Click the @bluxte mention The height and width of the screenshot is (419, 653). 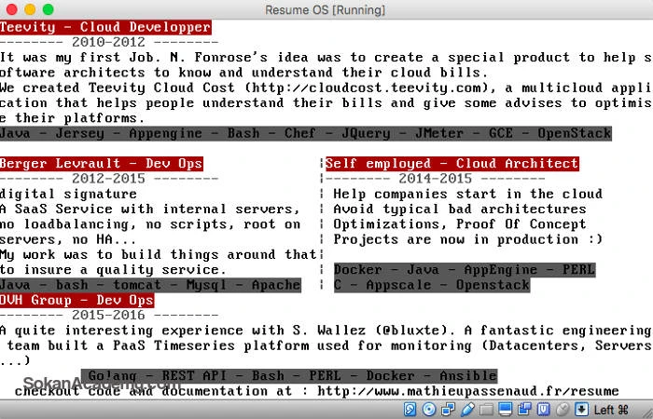coord(411,331)
